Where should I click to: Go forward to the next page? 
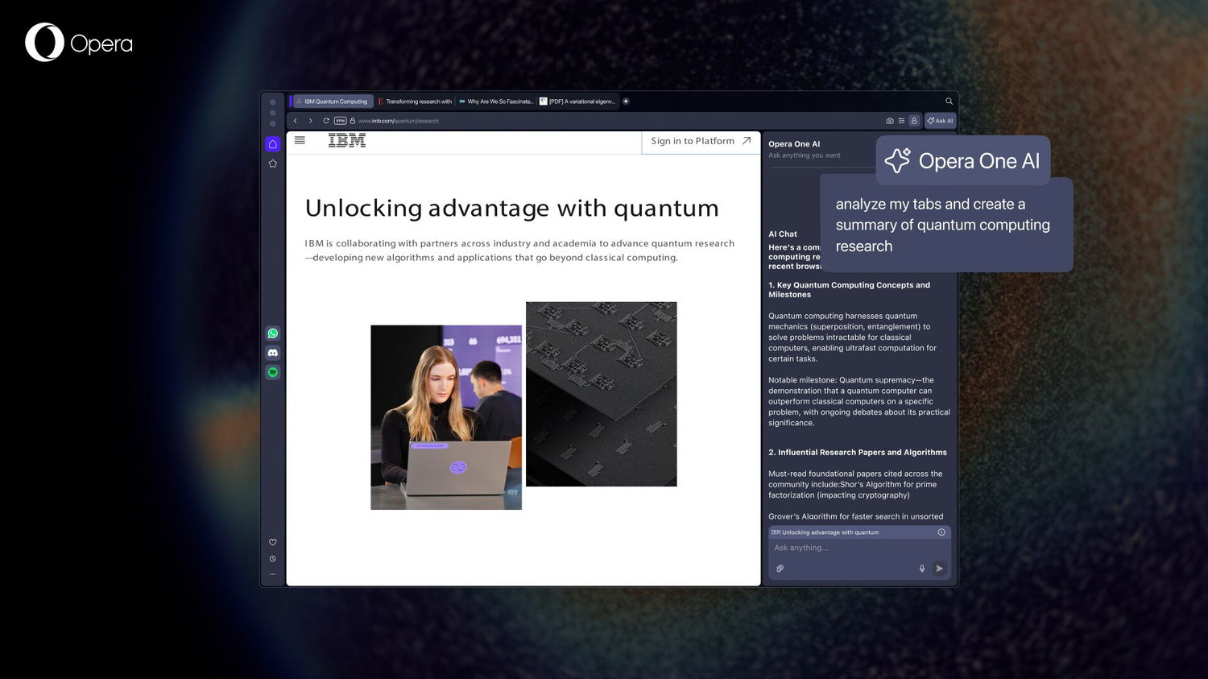point(311,121)
